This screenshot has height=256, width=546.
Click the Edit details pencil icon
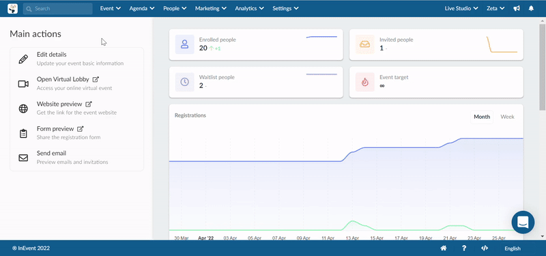23,59
